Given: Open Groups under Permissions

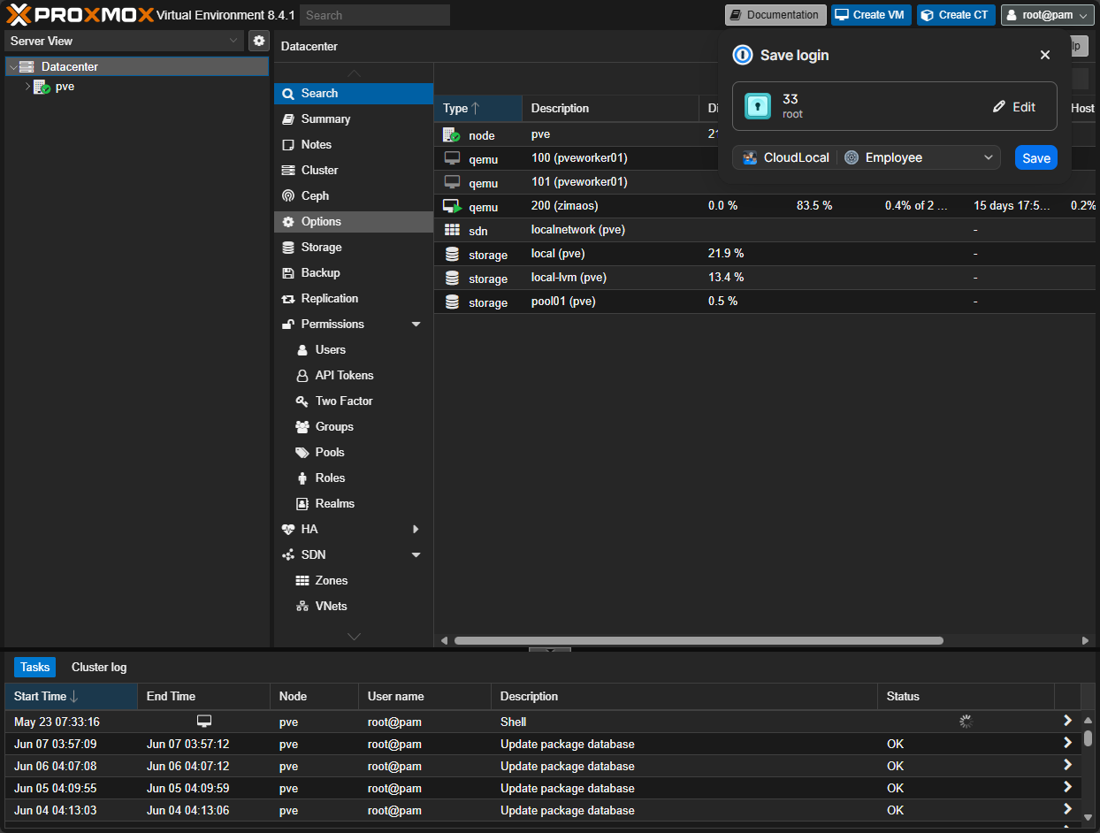Looking at the screenshot, I should pyautogui.click(x=354, y=426).
